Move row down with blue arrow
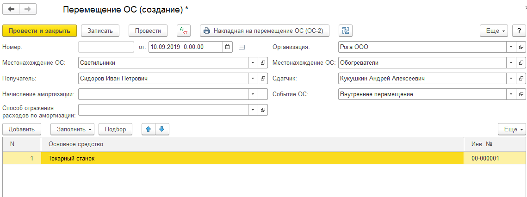This screenshot has width=527, height=197. click(x=161, y=129)
